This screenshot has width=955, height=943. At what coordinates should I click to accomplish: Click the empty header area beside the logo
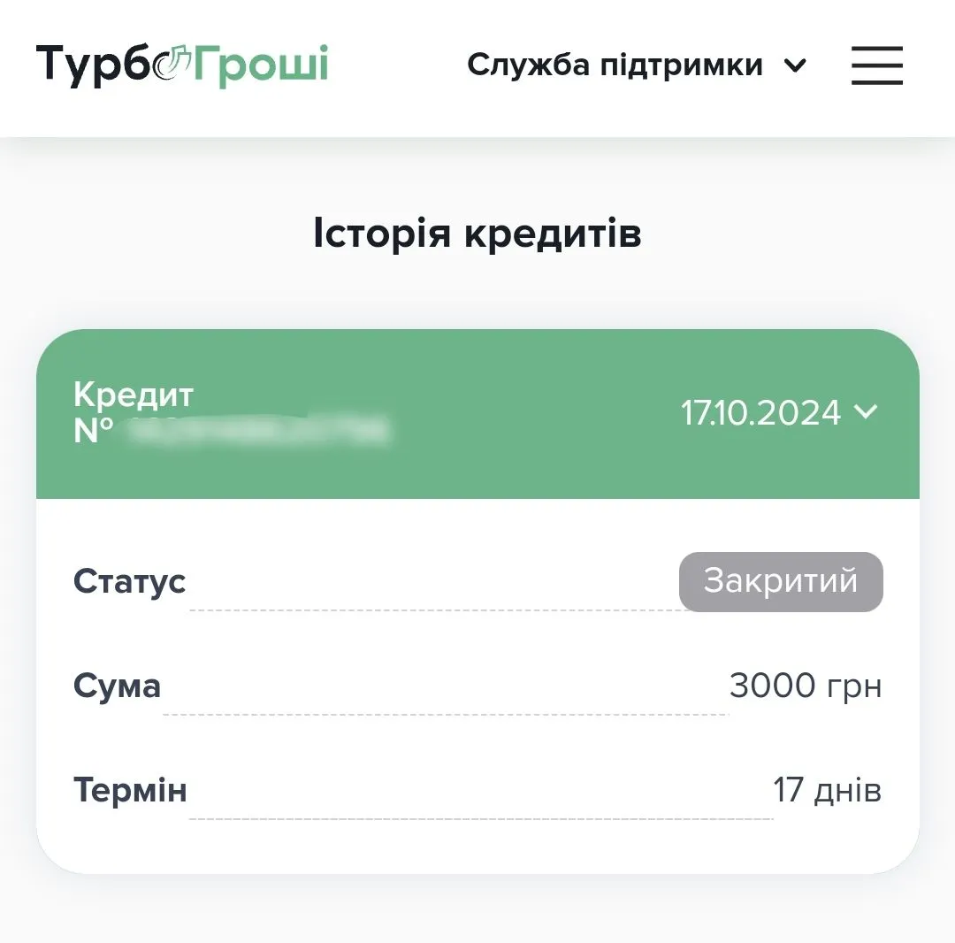point(398,65)
